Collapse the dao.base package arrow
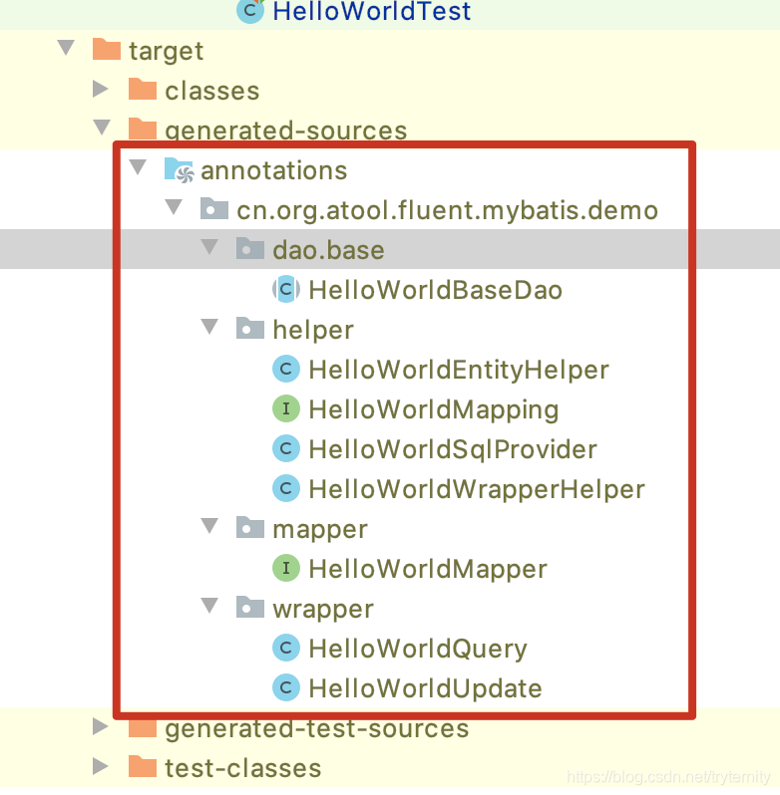The width and height of the screenshot is (780, 795). [x=209, y=247]
